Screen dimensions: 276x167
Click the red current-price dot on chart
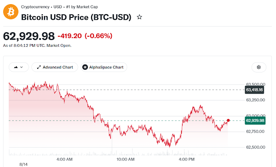[228, 120]
